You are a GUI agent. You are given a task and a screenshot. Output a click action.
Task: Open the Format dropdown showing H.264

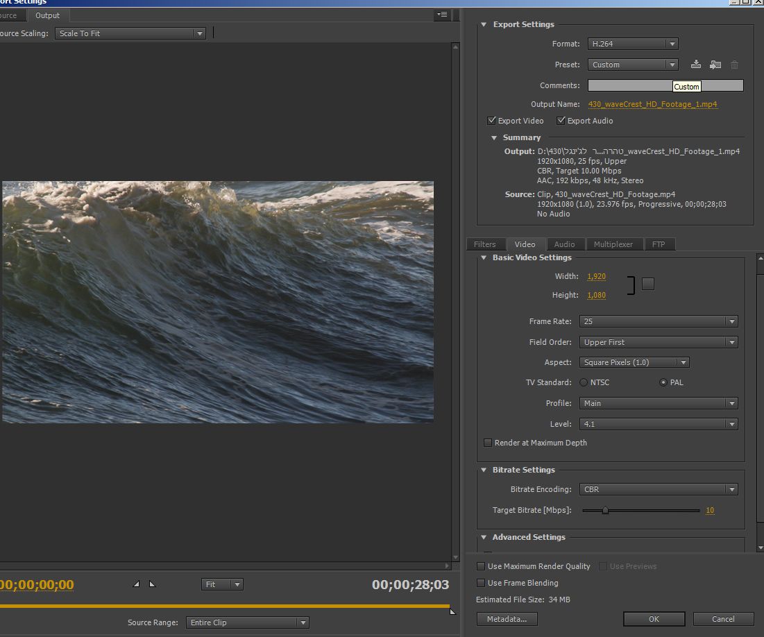(633, 44)
